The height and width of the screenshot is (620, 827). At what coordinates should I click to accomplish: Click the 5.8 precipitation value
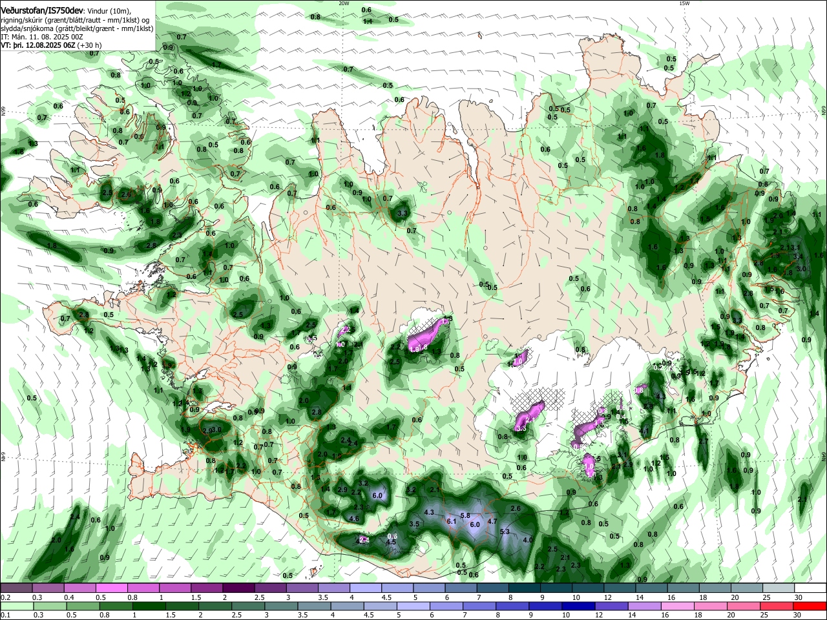(466, 515)
